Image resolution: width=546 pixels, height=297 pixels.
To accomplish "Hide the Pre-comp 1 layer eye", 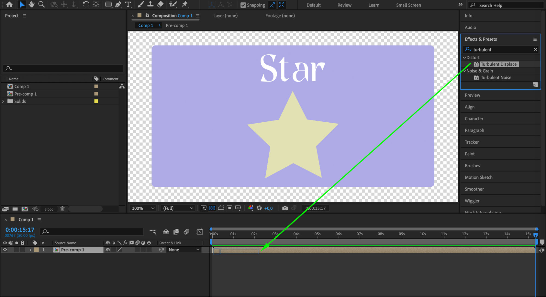I will (x=5, y=250).
